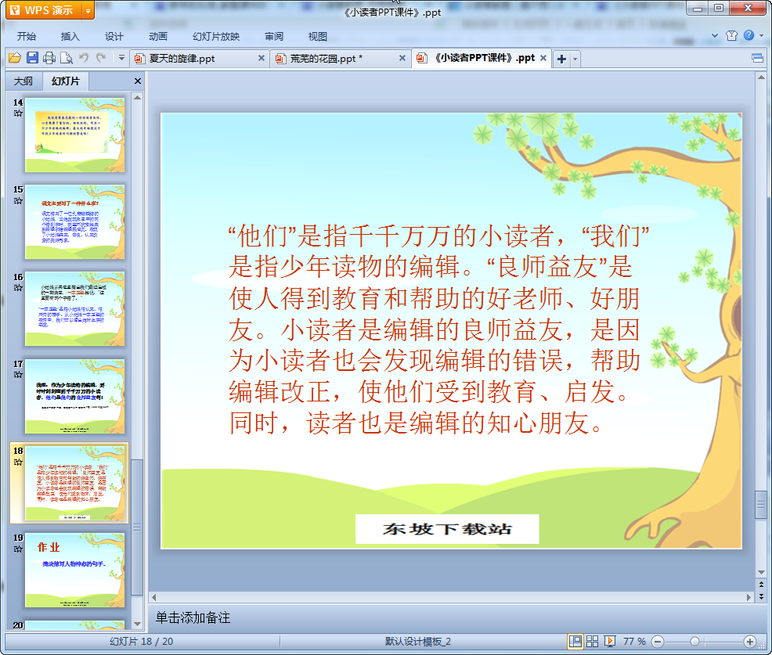The height and width of the screenshot is (655, 772).
Task: Open the 设计 menu tab
Action: click(114, 37)
